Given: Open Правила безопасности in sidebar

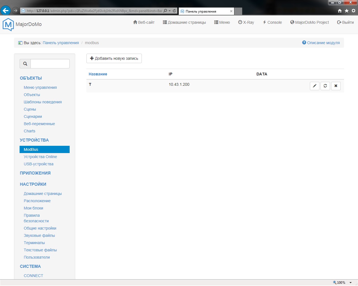Looking at the screenshot, I should point(36,218).
